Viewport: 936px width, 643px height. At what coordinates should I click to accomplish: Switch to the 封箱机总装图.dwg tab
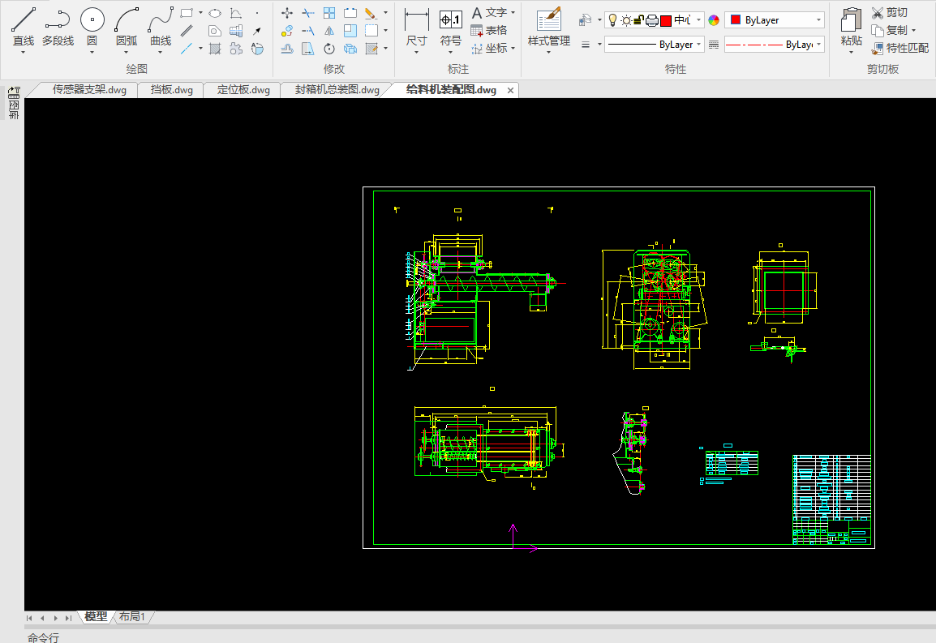[x=337, y=90]
